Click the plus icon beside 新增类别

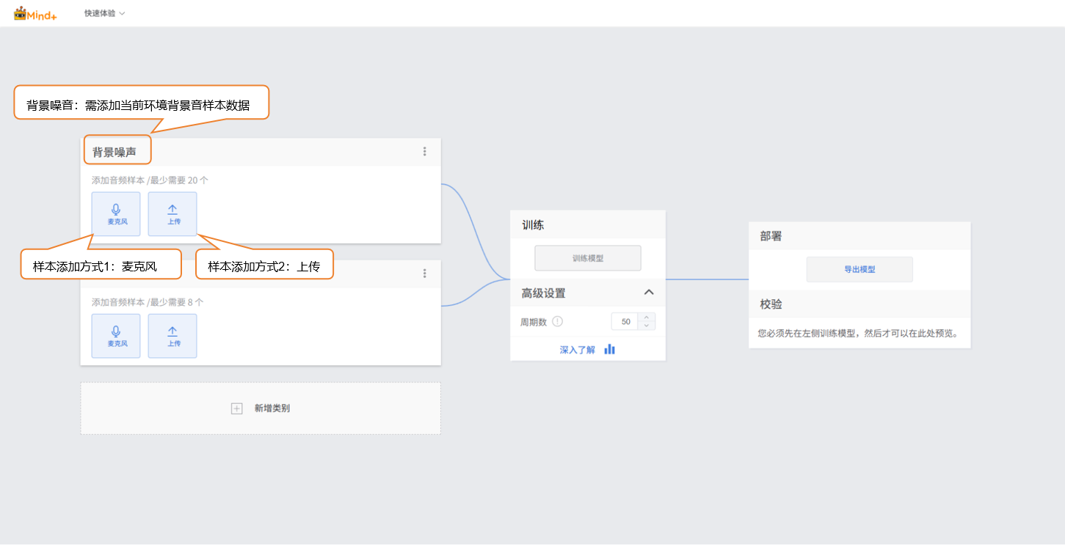point(236,408)
